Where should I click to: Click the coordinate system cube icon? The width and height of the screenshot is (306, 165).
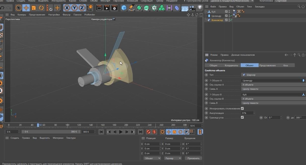[x=90, y=8]
